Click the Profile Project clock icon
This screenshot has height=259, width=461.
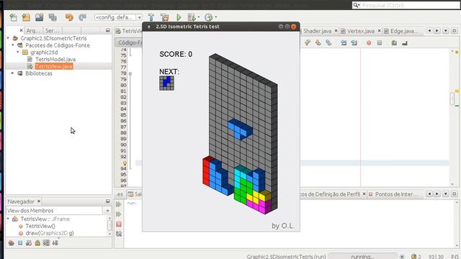click(208, 17)
